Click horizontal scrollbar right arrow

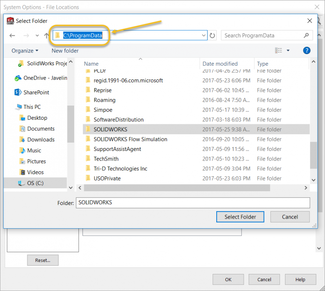tap(306, 188)
